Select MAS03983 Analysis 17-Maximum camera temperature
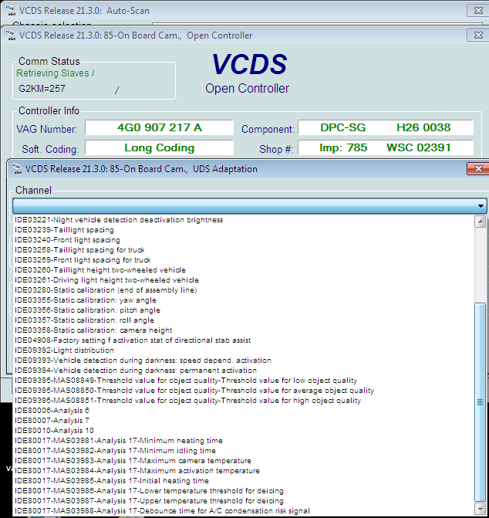 click(x=244, y=461)
